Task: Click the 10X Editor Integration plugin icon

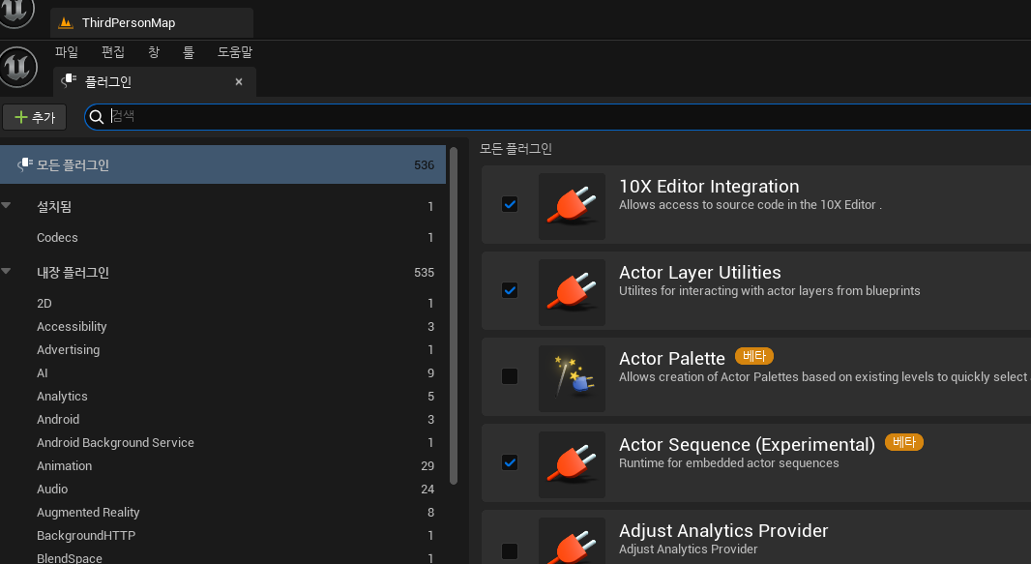Action: (x=572, y=206)
